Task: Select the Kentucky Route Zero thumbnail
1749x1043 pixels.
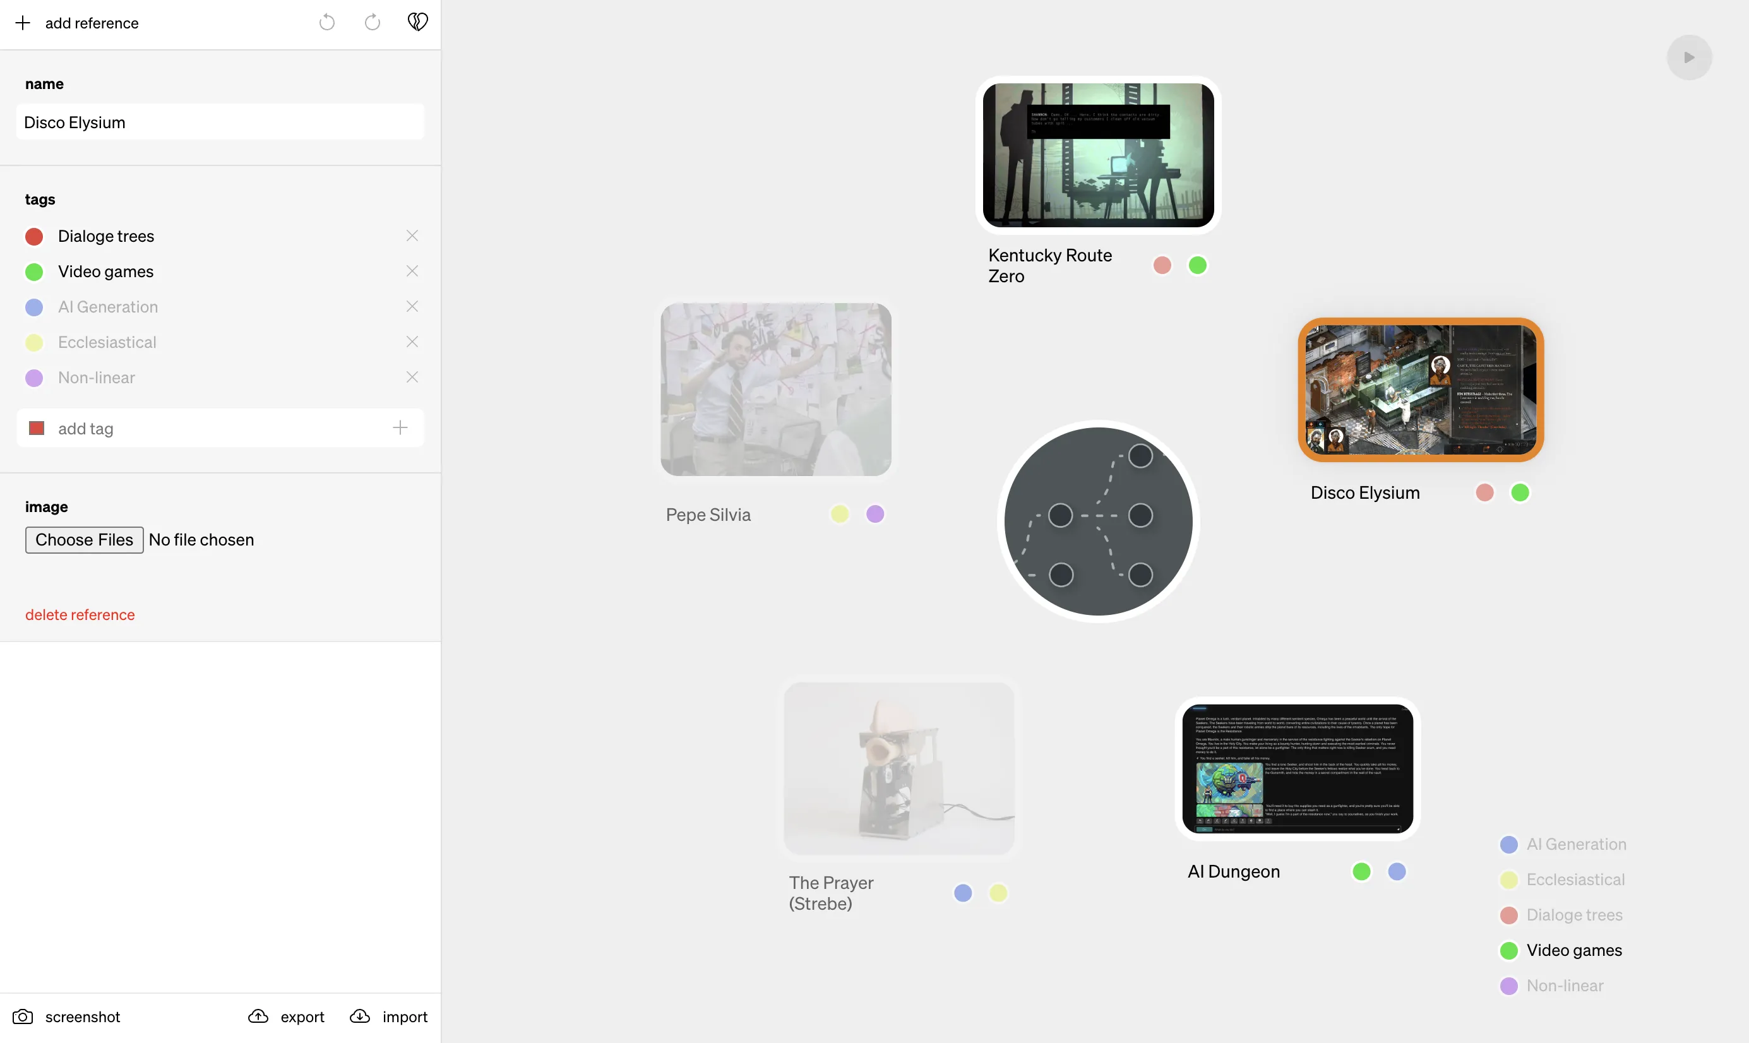Action: click(1098, 155)
